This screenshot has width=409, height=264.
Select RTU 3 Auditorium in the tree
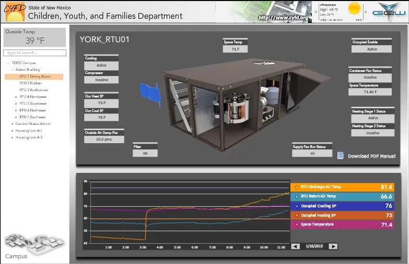[x=33, y=90]
